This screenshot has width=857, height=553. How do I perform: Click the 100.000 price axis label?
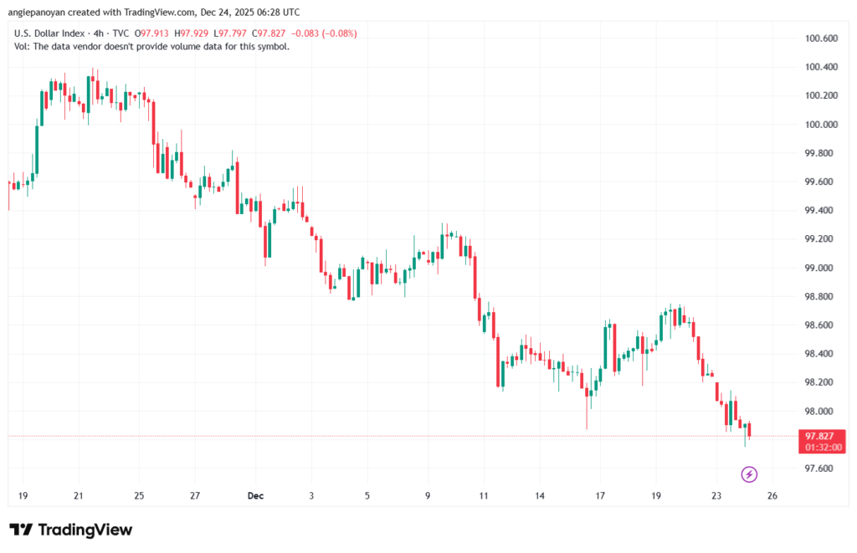(821, 125)
